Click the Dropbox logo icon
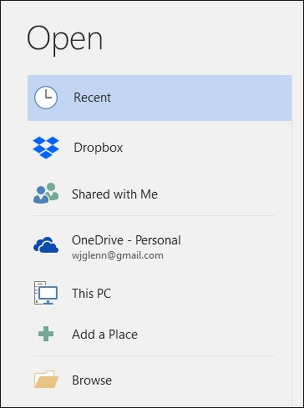 pyautogui.click(x=46, y=148)
